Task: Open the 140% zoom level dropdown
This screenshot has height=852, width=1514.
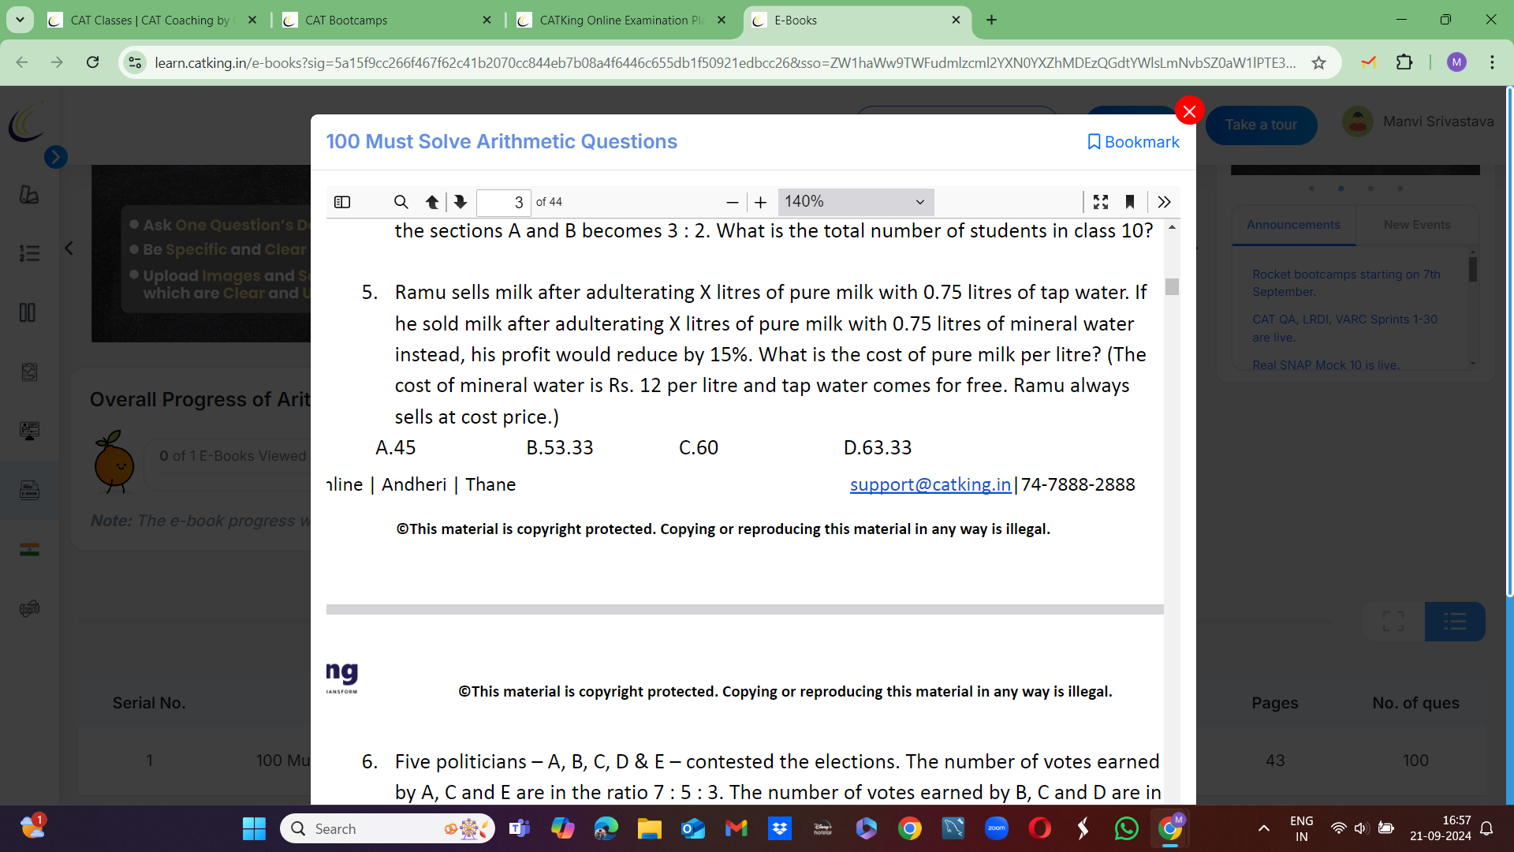Action: click(x=856, y=202)
